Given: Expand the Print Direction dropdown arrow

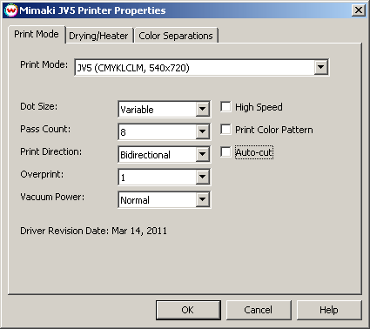Looking at the screenshot, I should point(202,154).
